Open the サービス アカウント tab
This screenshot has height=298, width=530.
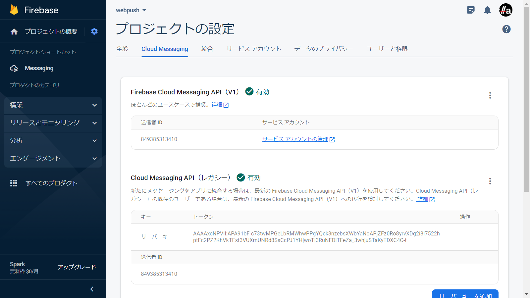pos(254,49)
